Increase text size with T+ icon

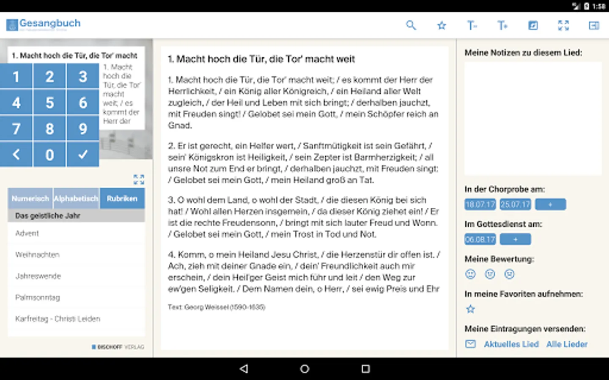coord(502,25)
